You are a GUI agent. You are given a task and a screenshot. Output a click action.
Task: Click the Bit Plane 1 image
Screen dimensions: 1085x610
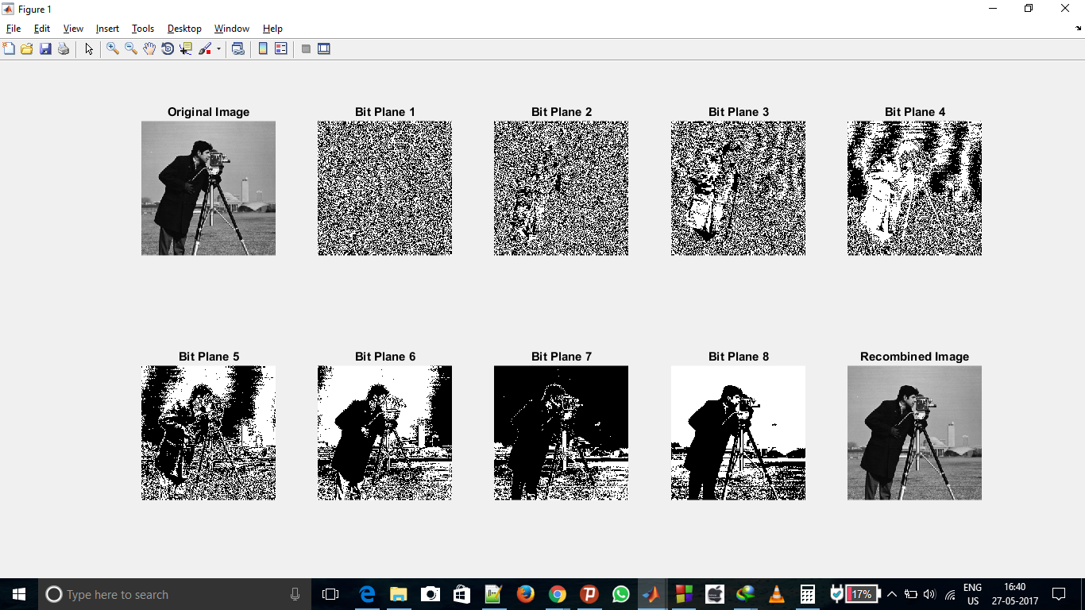point(385,188)
